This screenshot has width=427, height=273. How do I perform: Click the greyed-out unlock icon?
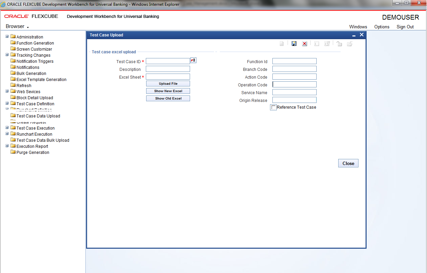click(x=339, y=44)
